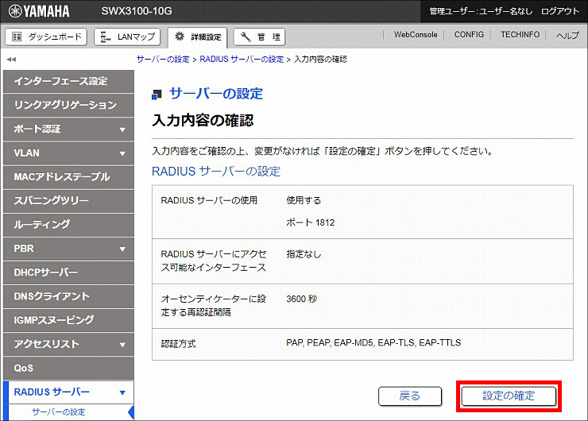Viewport: 588px width, 421px height.
Task: Click the 認証方式 label
Action: click(x=178, y=344)
